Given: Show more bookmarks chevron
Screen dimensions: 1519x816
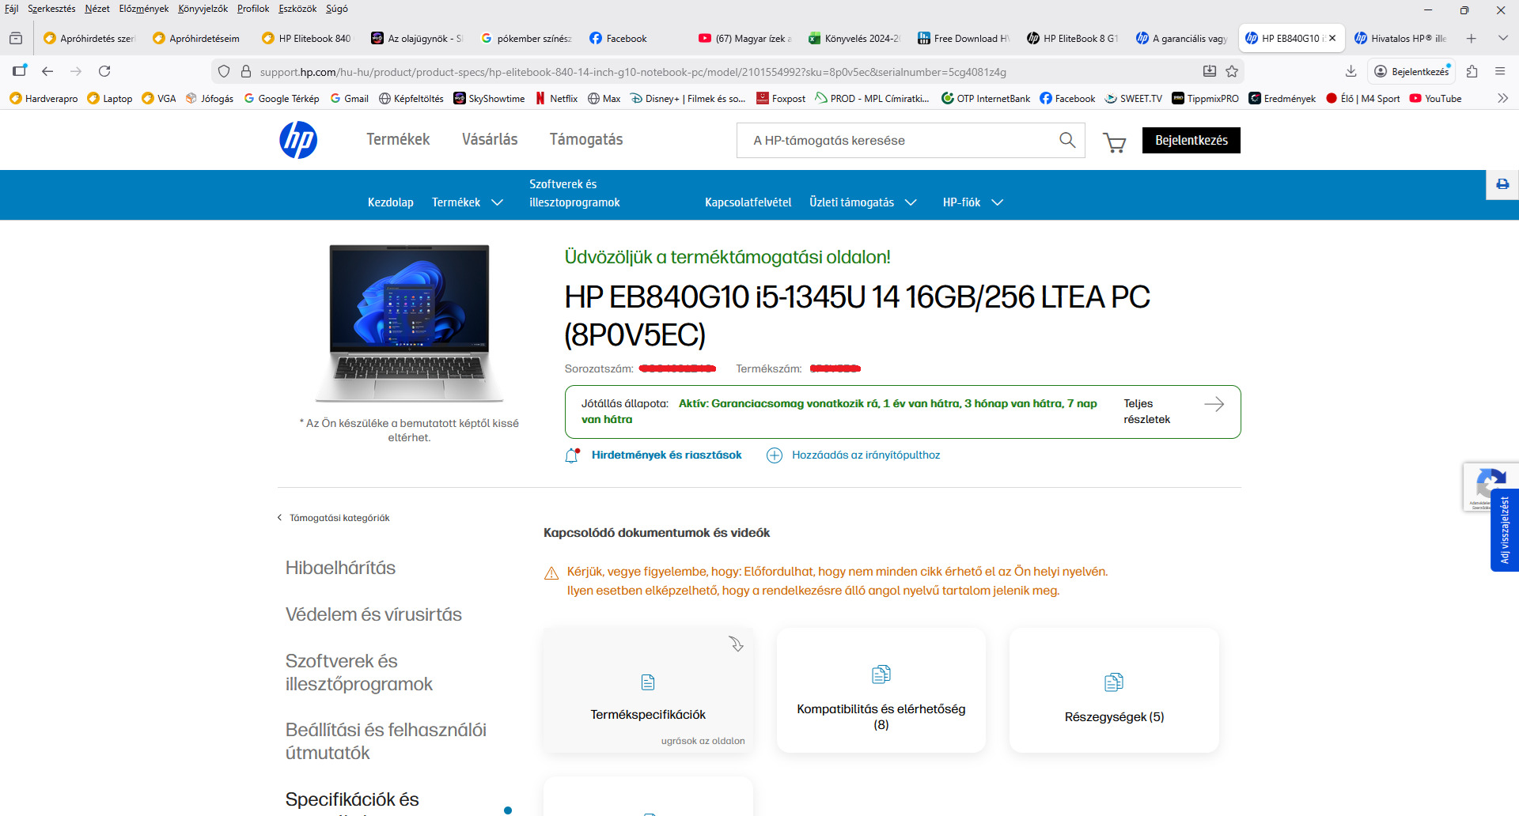Looking at the screenshot, I should 1502,98.
